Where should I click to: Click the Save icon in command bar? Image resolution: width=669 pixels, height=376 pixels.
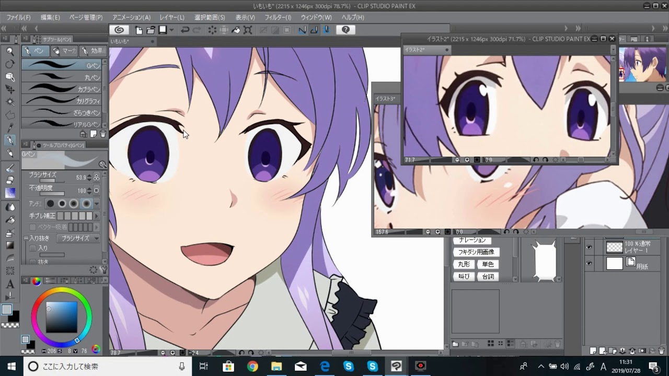163,30
